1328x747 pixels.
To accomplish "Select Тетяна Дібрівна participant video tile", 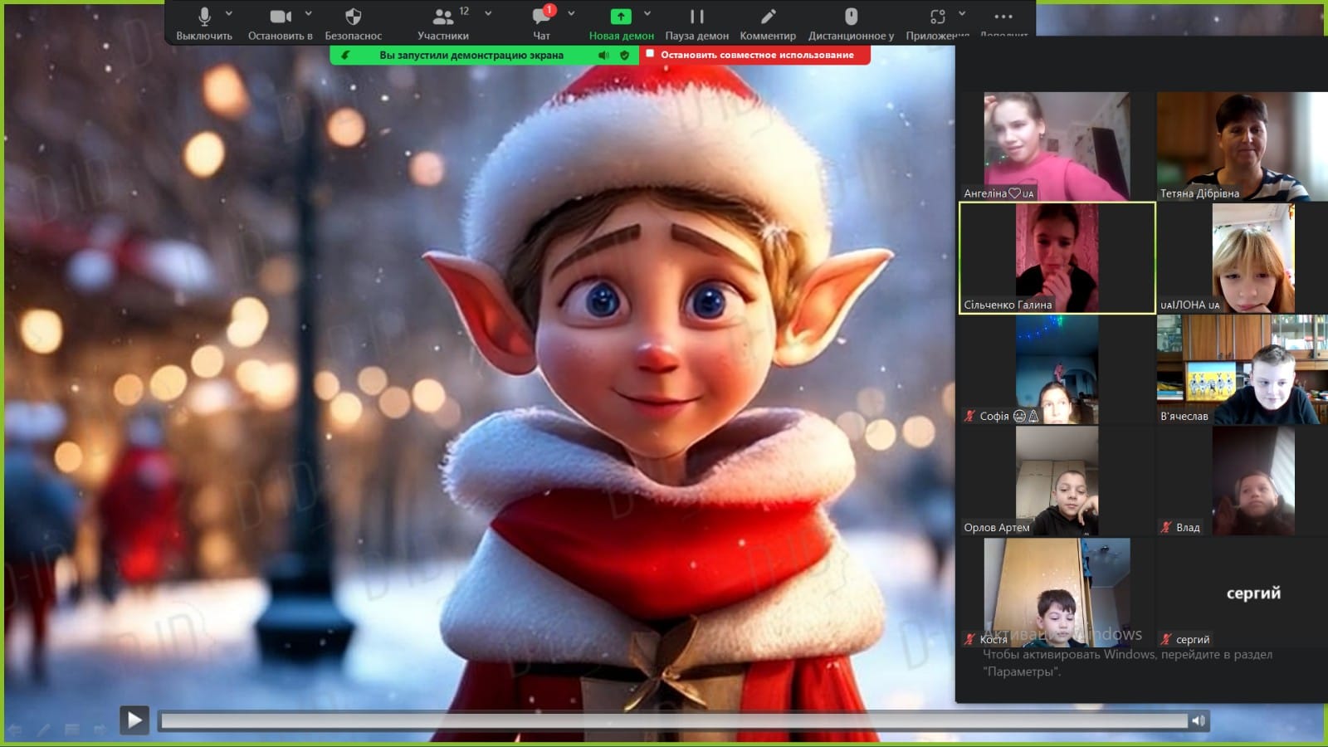I will click(1242, 146).
